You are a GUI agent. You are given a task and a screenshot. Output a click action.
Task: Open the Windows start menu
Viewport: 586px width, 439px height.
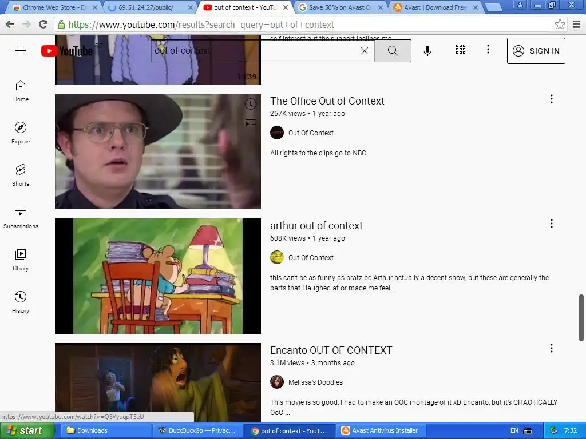coord(27,430)
